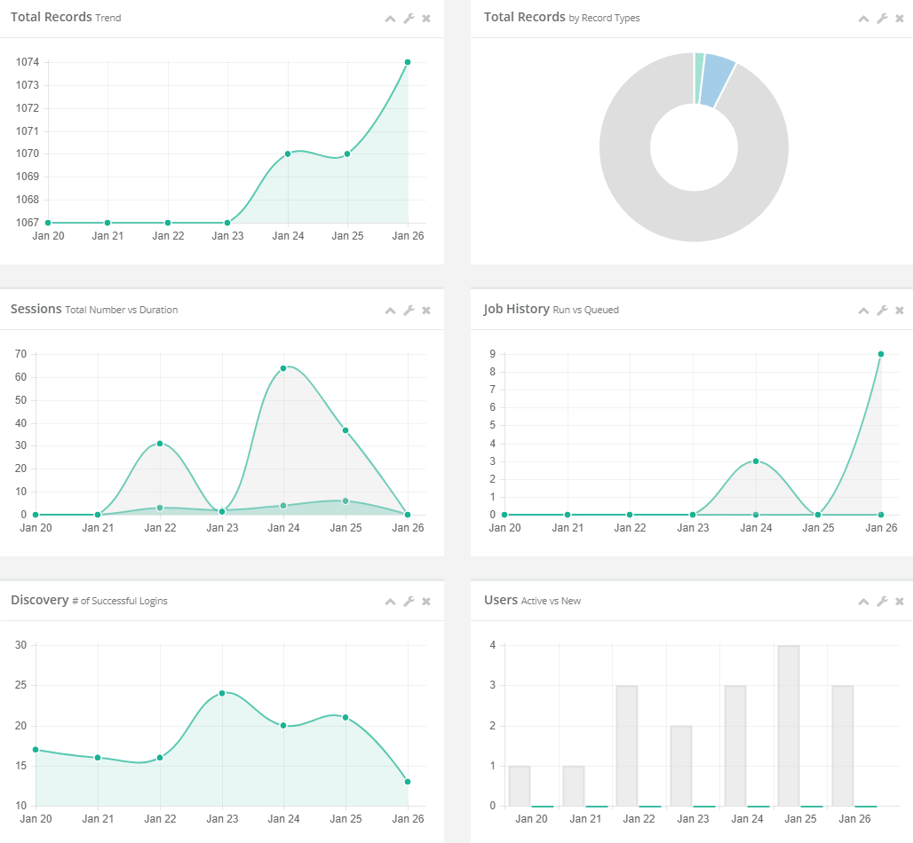The height and width of the screenshot is (843, 913).
Task: Click the Jan 25 bar in Users chart
Action: [788, 726]
